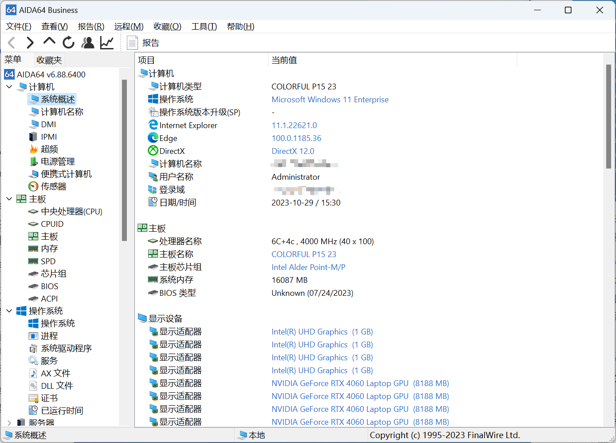Open the 工具 menu

204,26
